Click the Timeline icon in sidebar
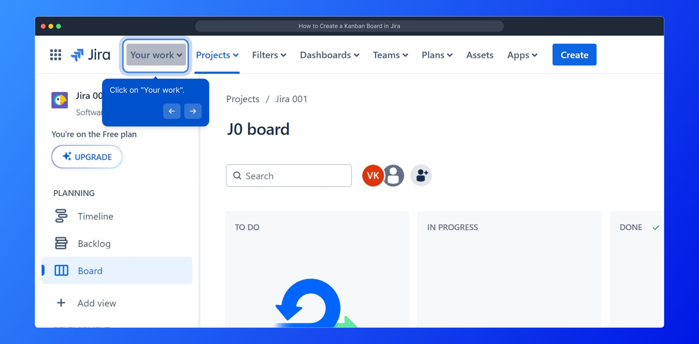 point(61,216)
